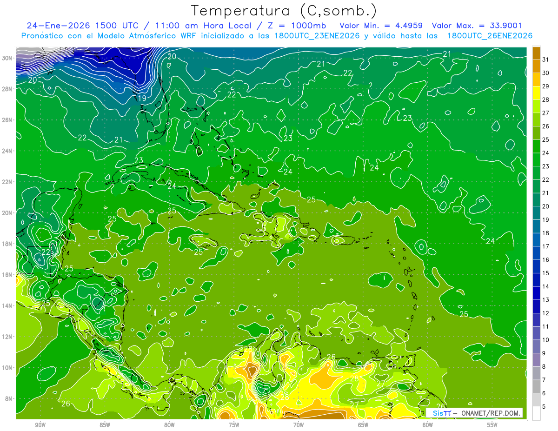
Task: Click the 20N latitude axis label
Action: pyautogui.click(x=8, y=213)
